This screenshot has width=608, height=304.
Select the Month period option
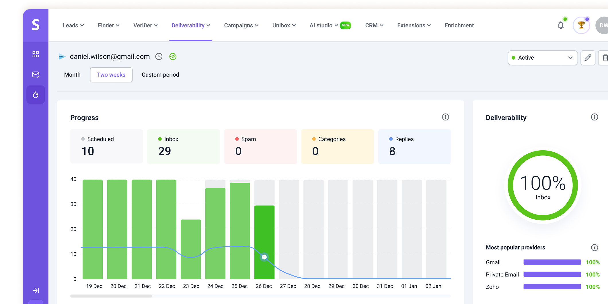72,75
